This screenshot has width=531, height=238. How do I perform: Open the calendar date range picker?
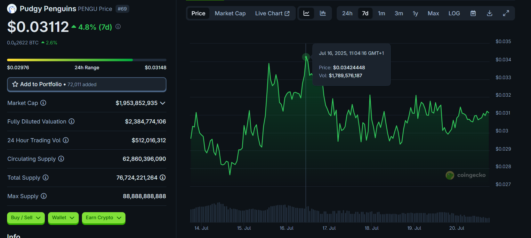coord(473,13)
